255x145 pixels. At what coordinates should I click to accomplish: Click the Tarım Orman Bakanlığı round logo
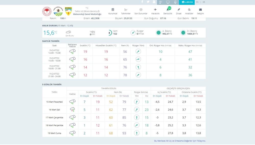[x=58, y=11]
